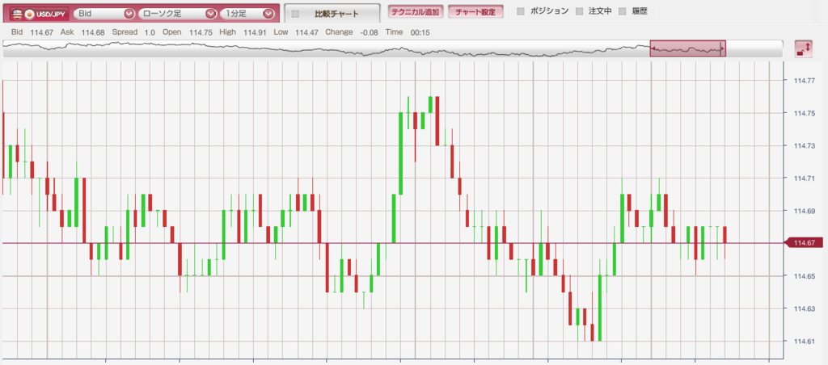Open the 1分足 timeframe dropdown
Viewport: 828px width, 365px height.
248,13
